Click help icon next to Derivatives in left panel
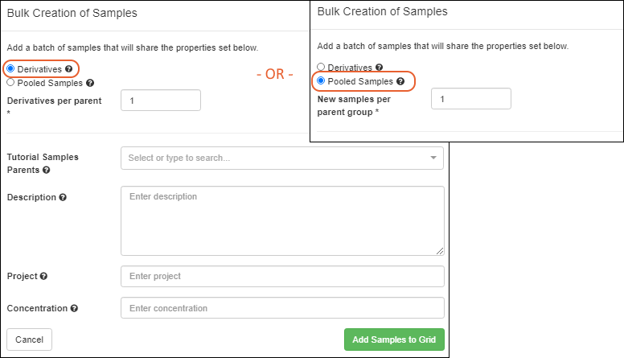This screenshot has width=624, height=358. (x=68, y=70)
